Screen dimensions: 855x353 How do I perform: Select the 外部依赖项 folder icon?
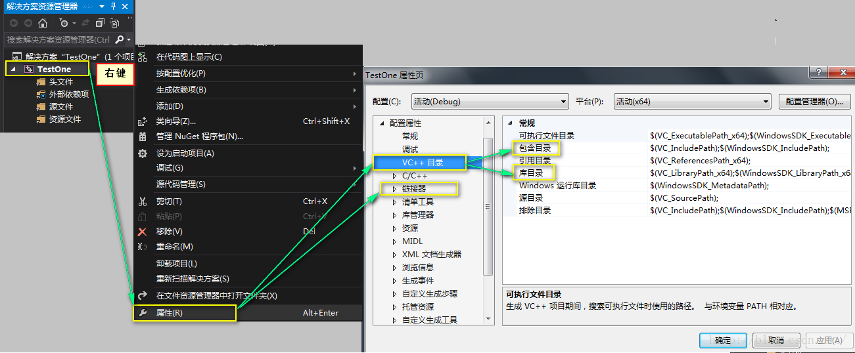41,94
